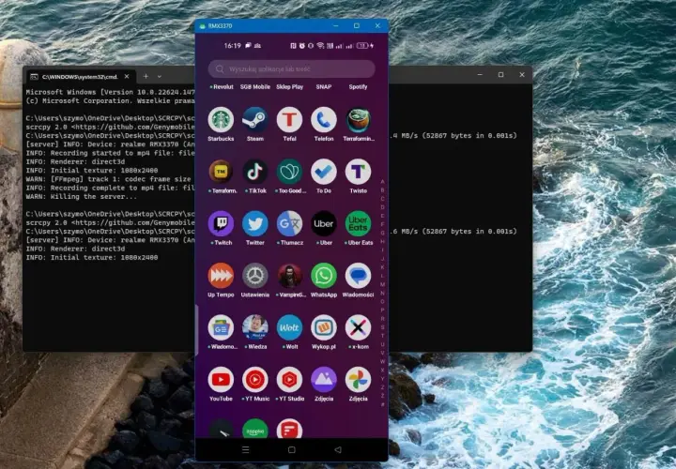Open the Telefon dialer app
The image size is (676, 469).
click(x=324, y=120)
